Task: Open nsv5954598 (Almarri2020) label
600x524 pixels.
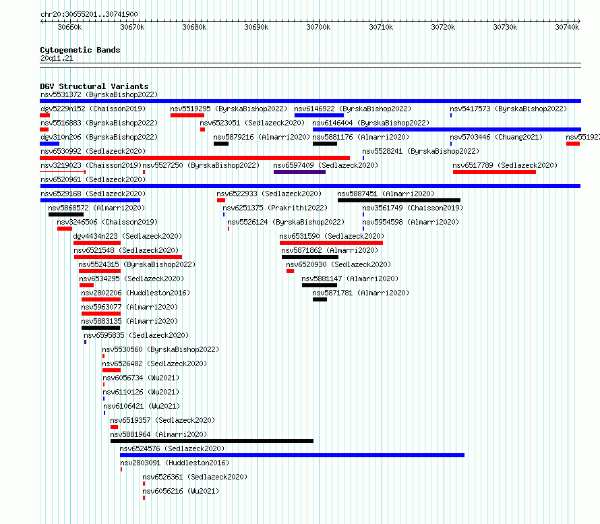Action: pyautogui.click(x=410, y=222)
